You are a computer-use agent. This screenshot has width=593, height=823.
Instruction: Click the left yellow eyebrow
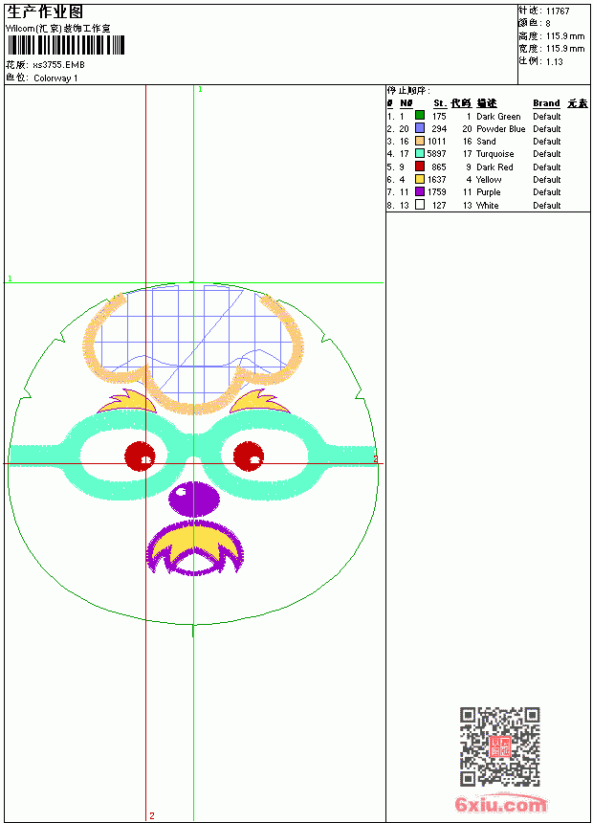click(127, 403)
